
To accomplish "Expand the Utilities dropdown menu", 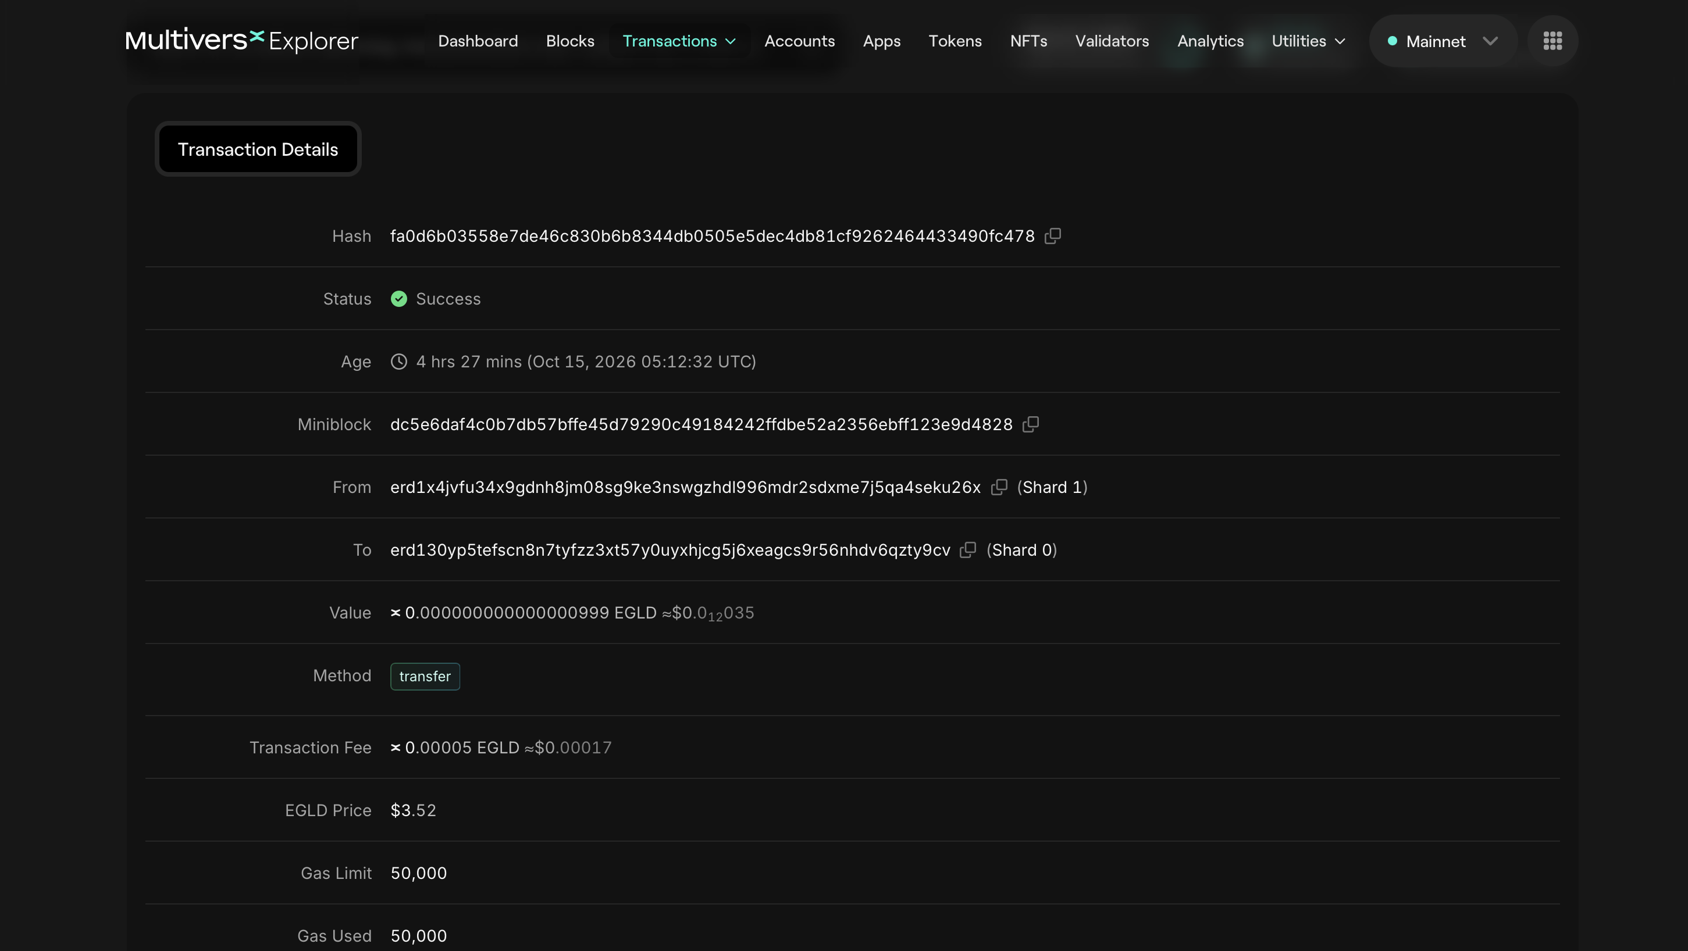I will coord(1309,41).
